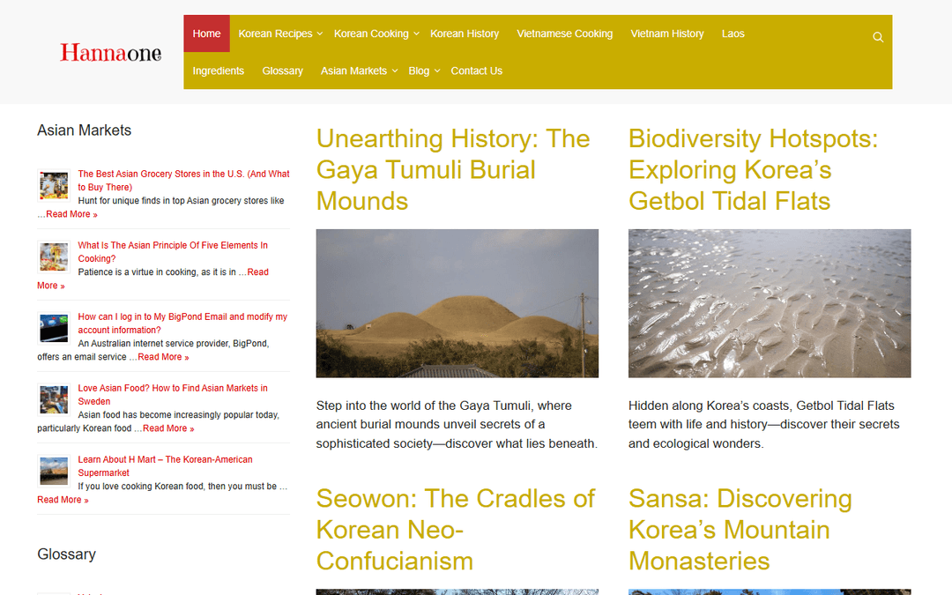952x595 pixels.
Task: Open the Blog menu item
Action: (x=419, y=71)
